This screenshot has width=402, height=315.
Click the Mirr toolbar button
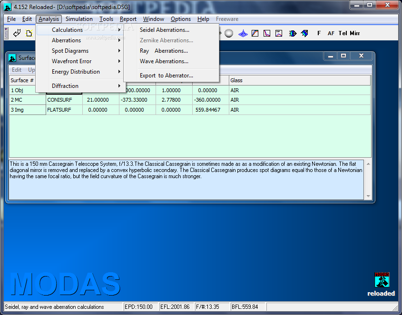click(355, 33)
